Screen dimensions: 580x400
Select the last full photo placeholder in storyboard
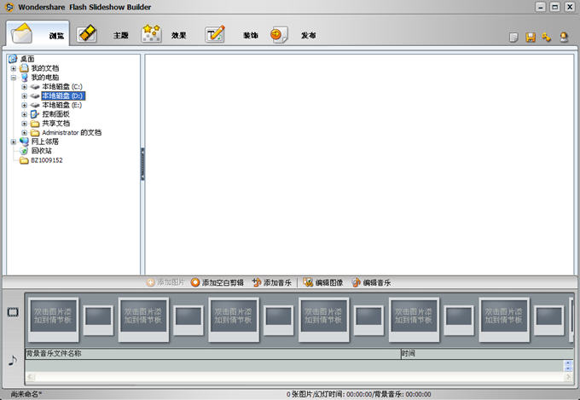click(x=504, y=319)
